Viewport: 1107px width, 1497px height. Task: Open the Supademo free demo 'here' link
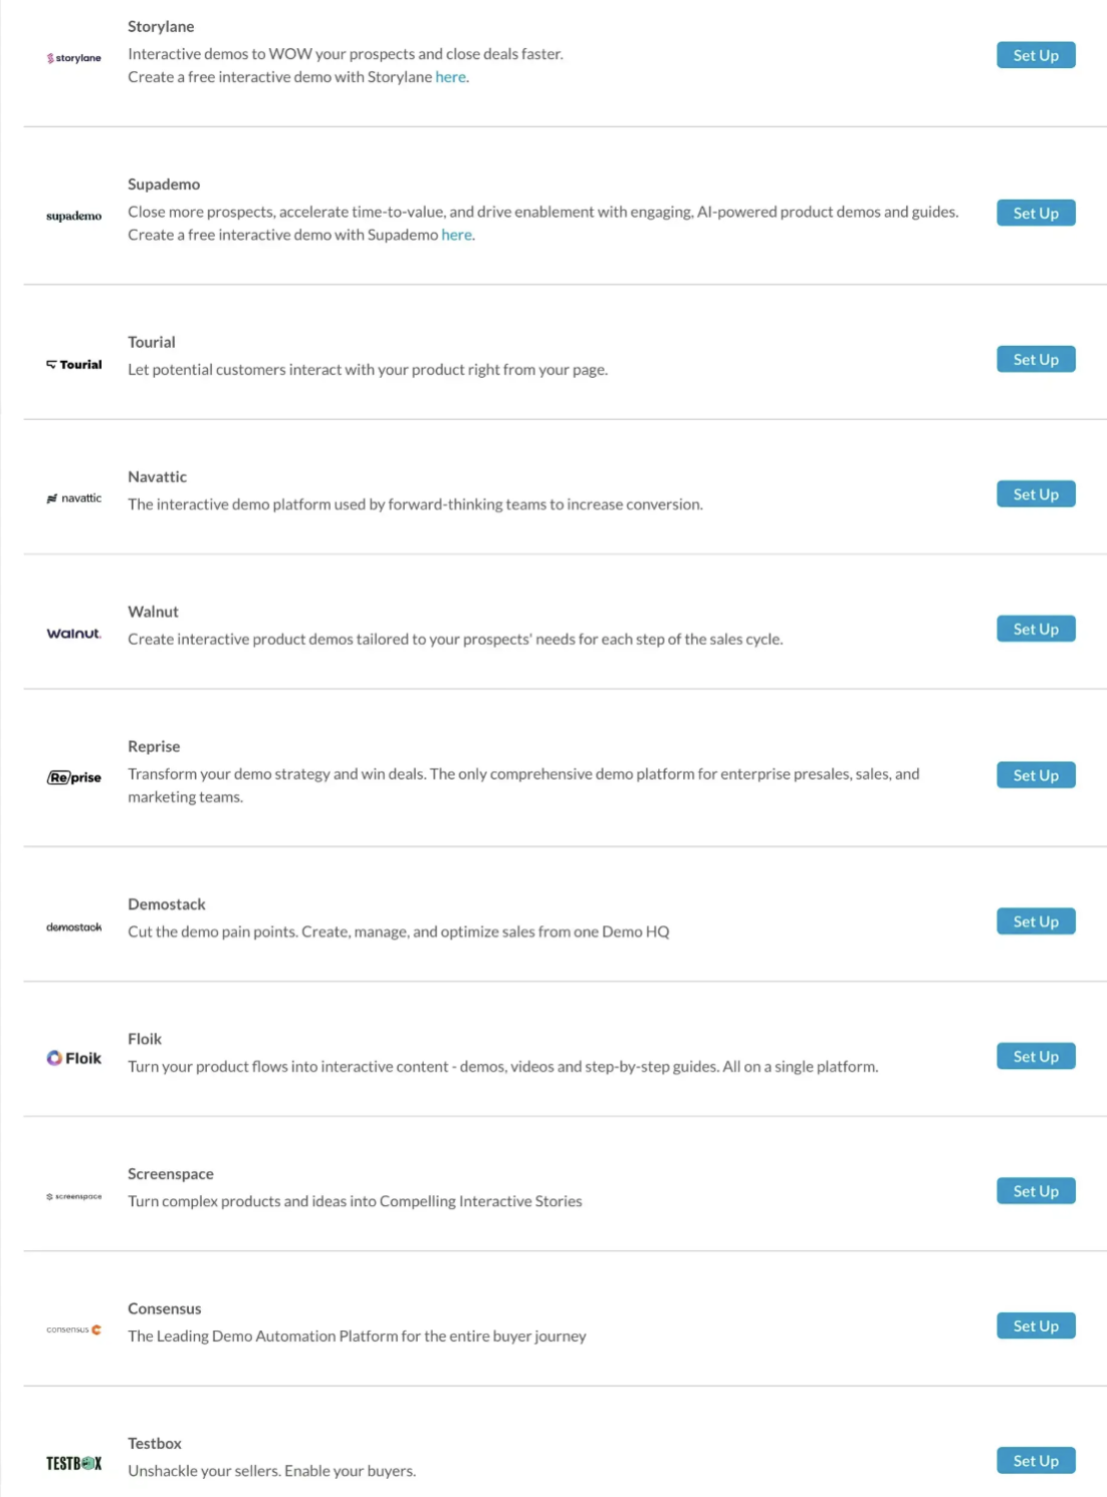point(456,234)
